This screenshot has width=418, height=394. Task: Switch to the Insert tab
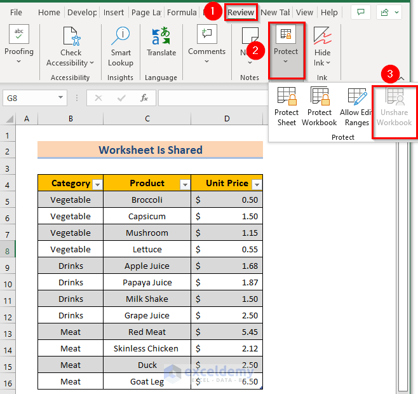point(114,12)
